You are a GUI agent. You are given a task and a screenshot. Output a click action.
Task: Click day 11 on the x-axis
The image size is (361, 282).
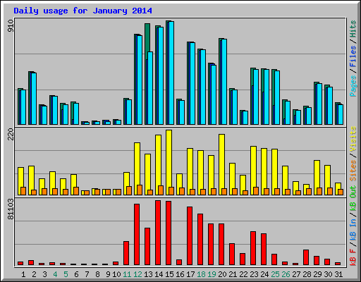(127, 274)
